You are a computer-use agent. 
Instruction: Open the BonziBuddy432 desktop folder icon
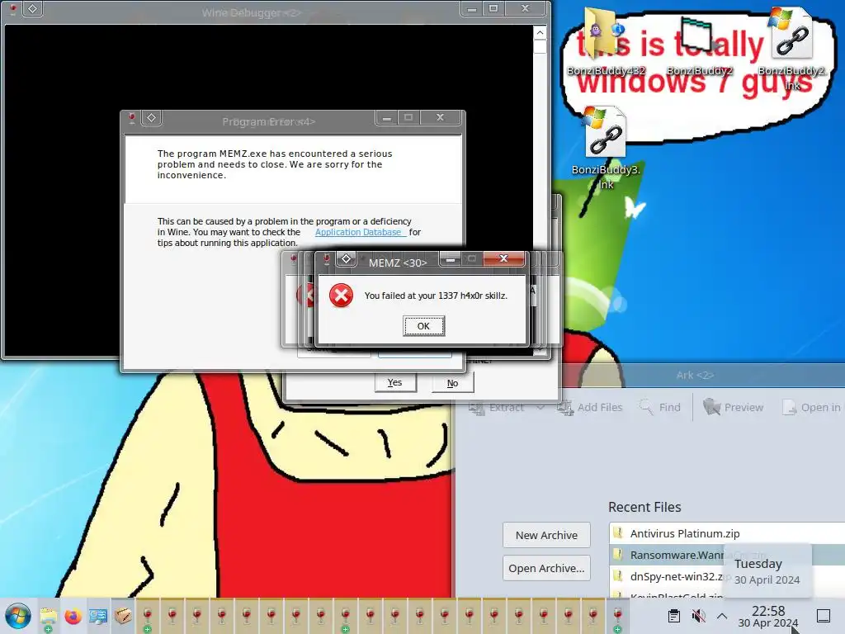pos(606,43)
